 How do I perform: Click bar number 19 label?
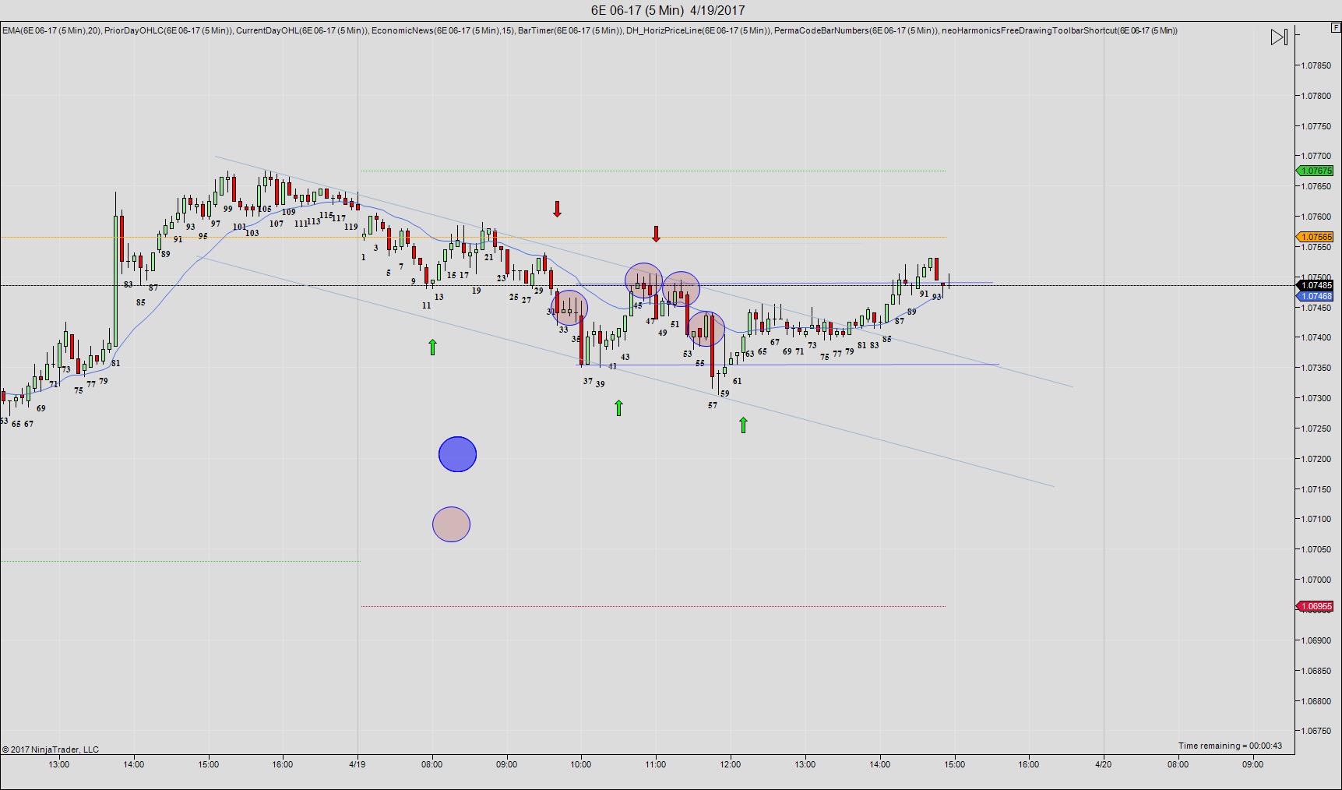[476, 290]
